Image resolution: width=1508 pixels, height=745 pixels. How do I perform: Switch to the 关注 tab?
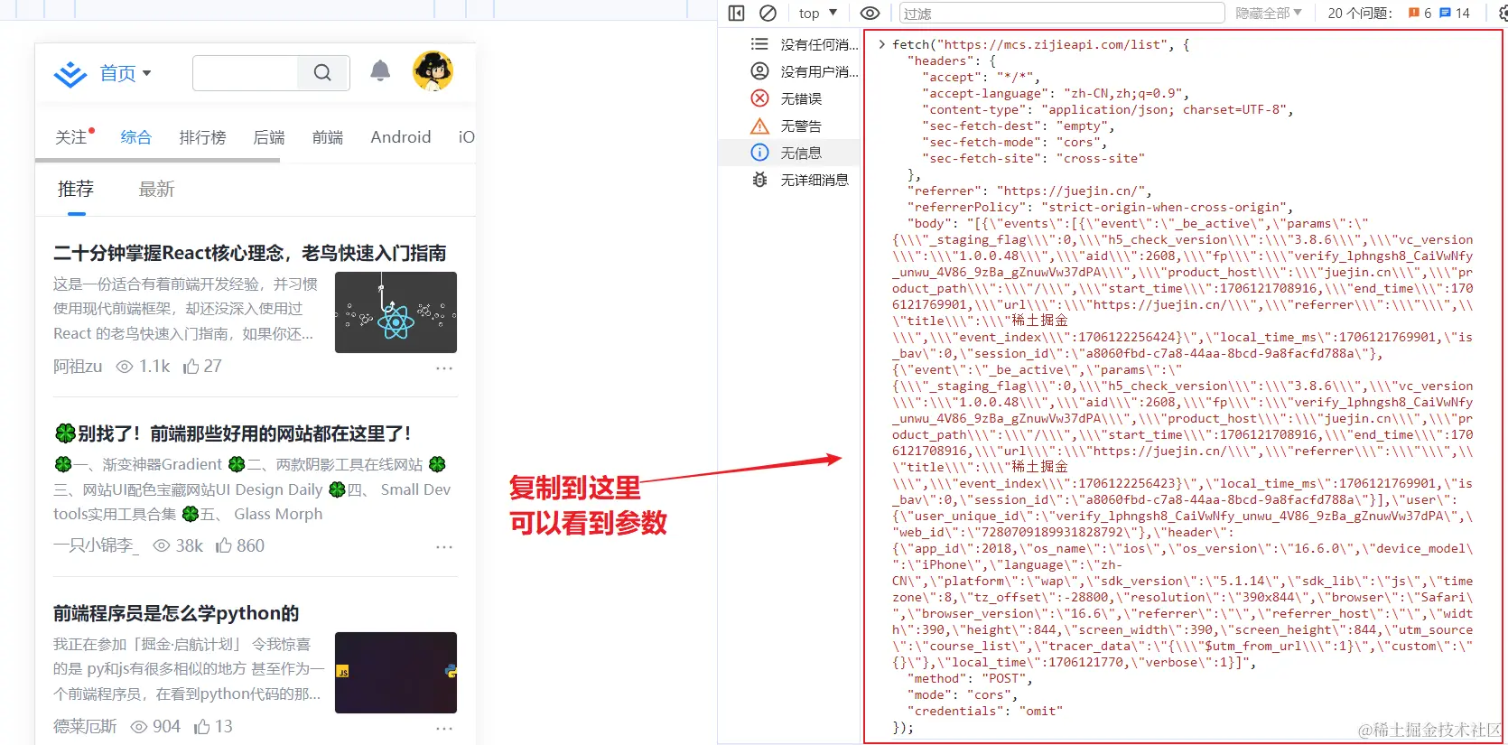point(71,137)
